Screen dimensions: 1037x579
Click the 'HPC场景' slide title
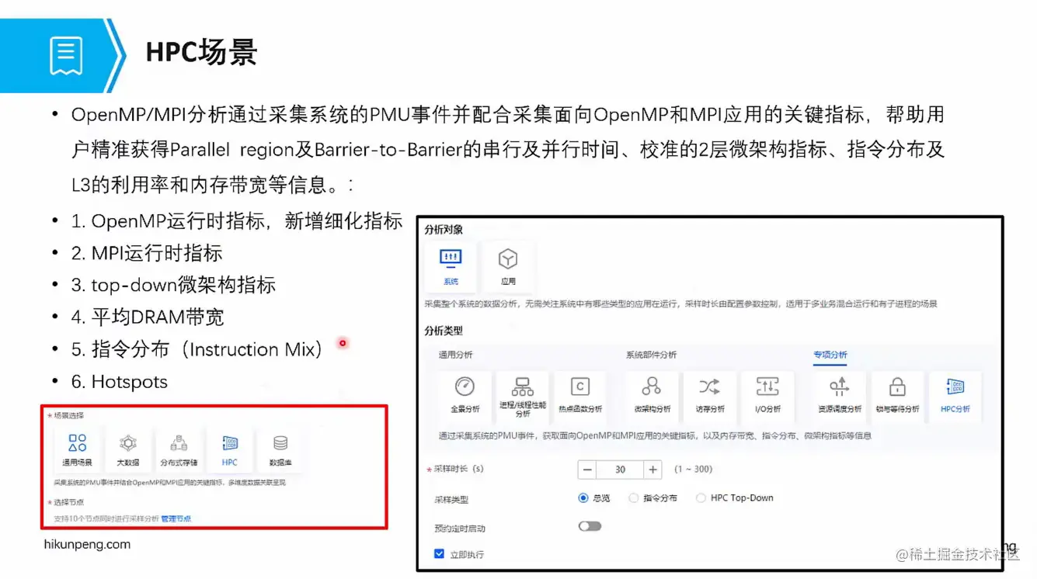(201, 53)
